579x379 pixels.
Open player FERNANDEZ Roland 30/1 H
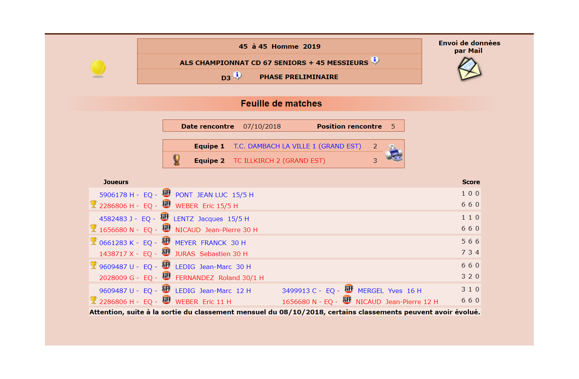220,278
